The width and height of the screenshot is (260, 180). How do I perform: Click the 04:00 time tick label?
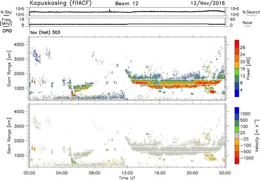pos(62,173)
